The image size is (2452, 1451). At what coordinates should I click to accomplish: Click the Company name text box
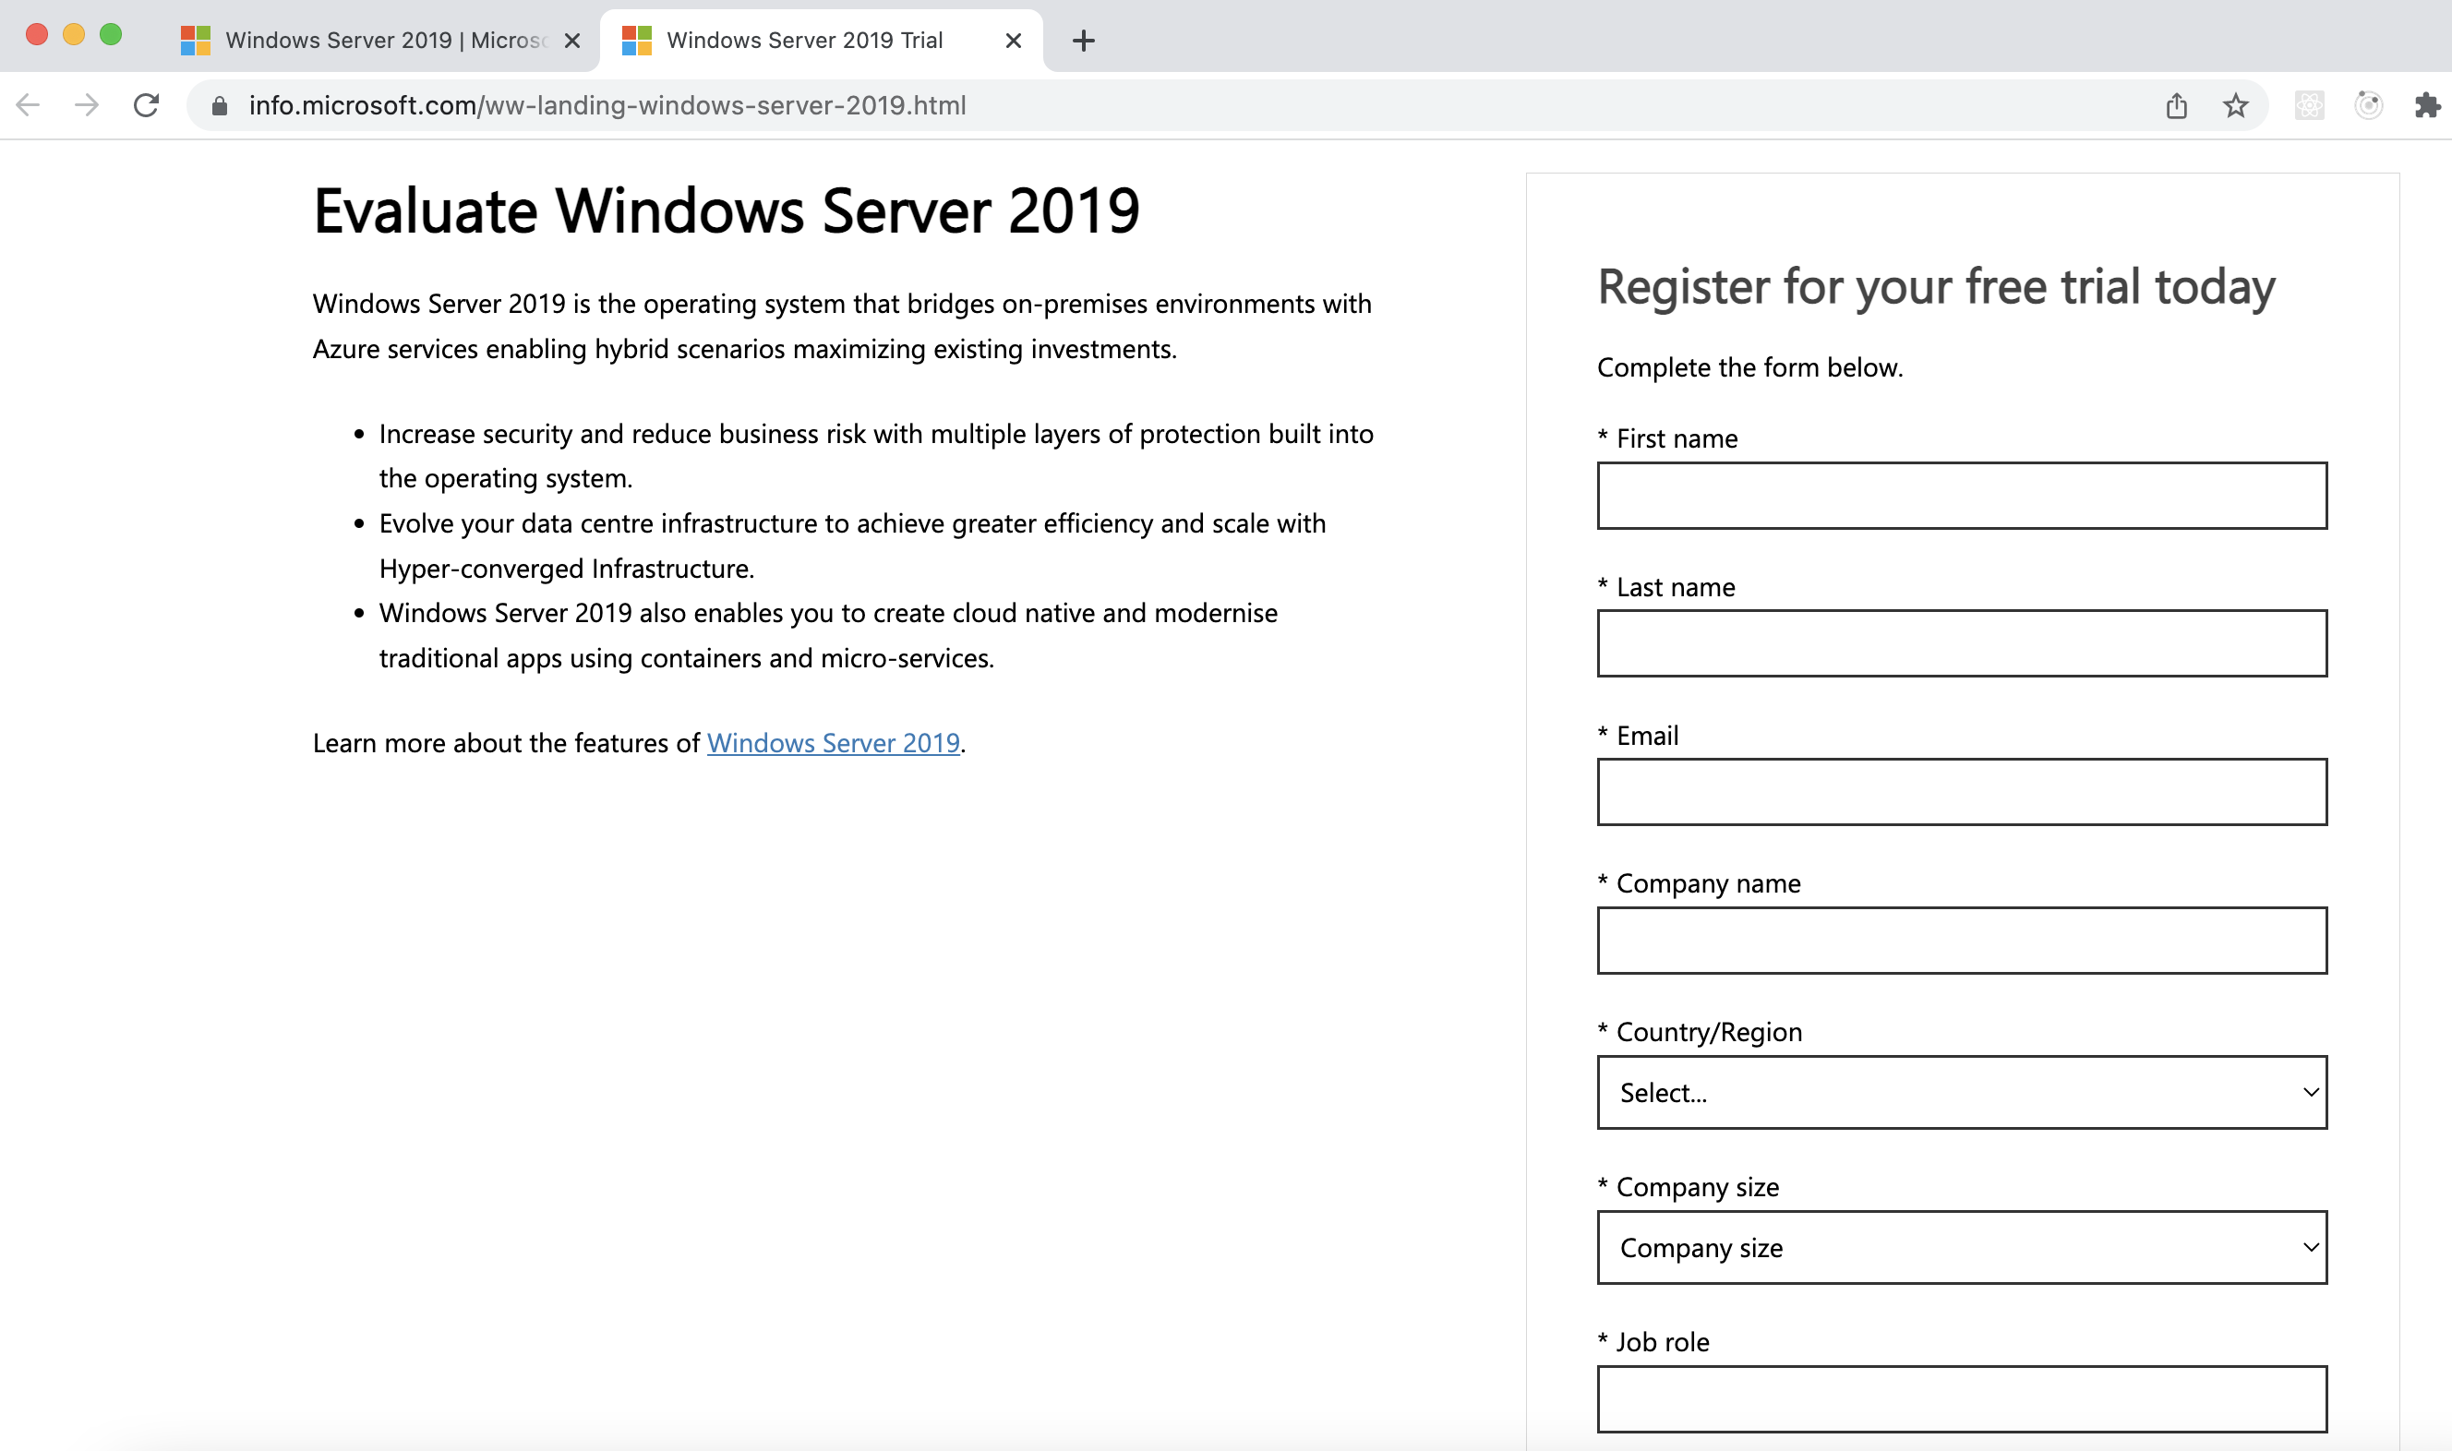1961,941
